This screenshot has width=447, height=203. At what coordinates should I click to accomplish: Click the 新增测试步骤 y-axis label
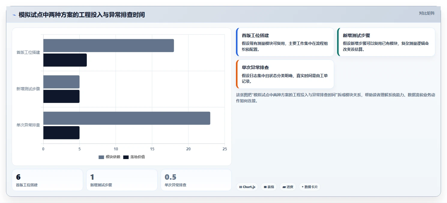[28, 89]
